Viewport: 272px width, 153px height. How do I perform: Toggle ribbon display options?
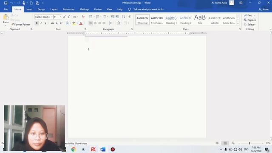(x=241, y=3)
